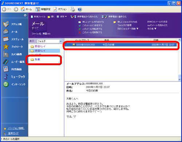Click このメールを転送する link
This screenshot has width=182, height=142.
pyautogui.click(x=92, y=29)
